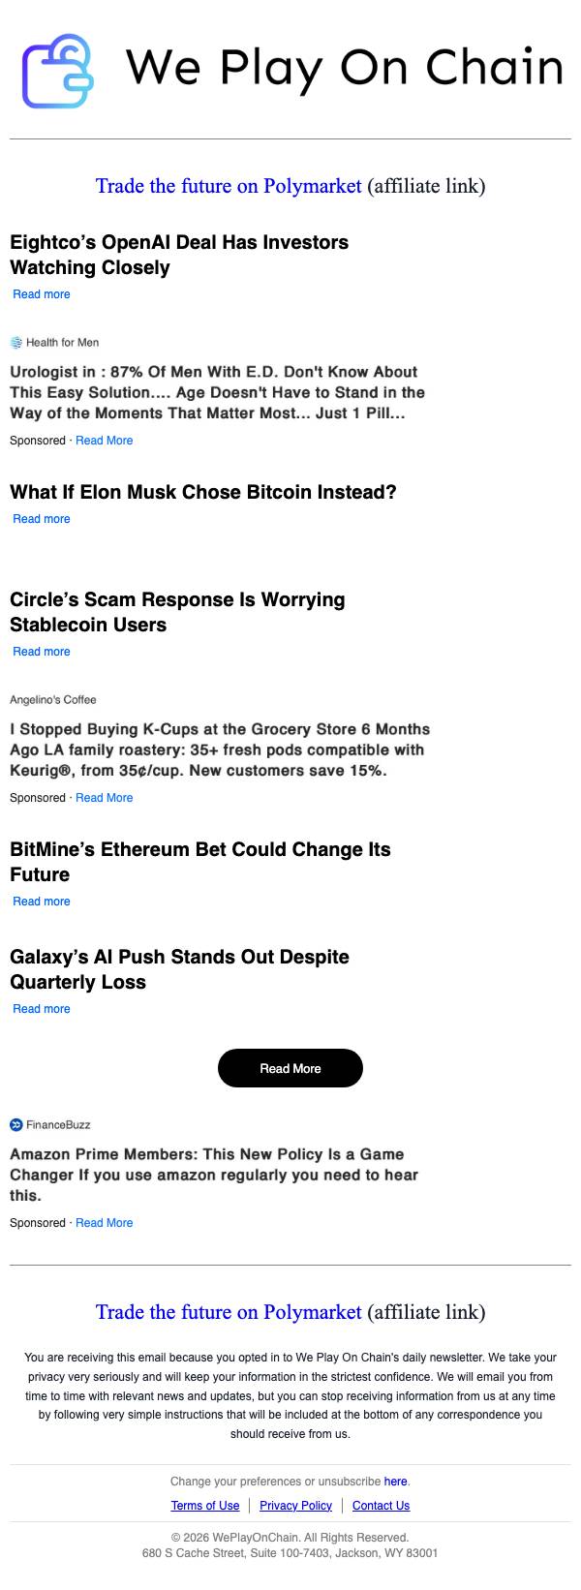
Task: Read more under Circle's stablecoin article
Action: pos(42,652)
